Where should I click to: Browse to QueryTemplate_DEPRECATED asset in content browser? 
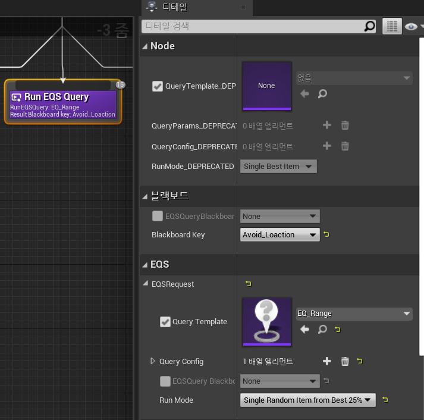point(322,93)
